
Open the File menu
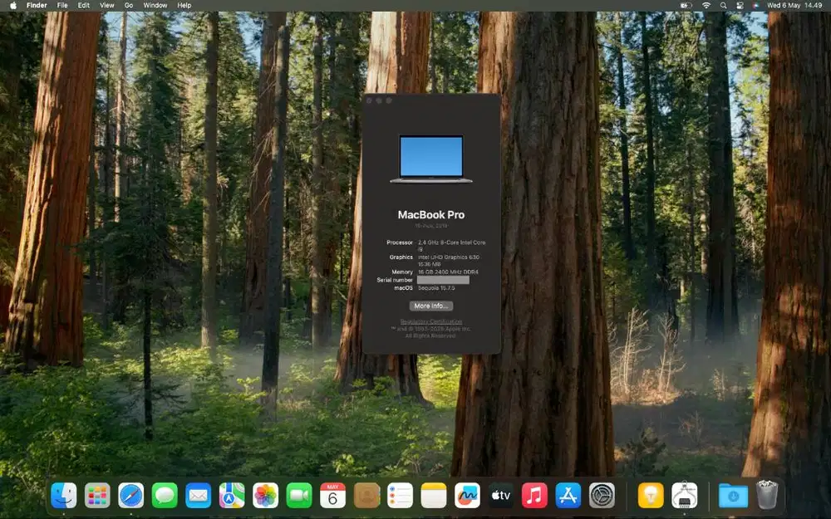[x=62, y=5]
